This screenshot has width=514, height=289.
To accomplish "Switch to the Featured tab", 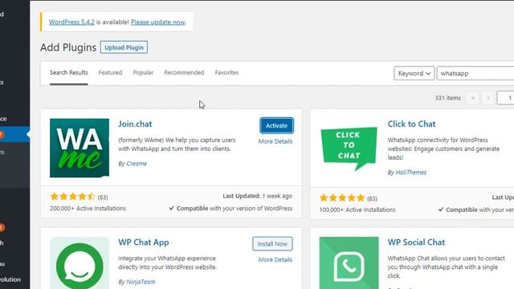I will (x=110, y=72).
